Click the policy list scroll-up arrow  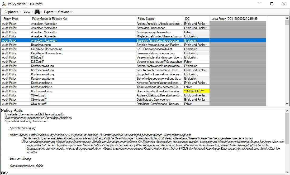tap(287, 18)
